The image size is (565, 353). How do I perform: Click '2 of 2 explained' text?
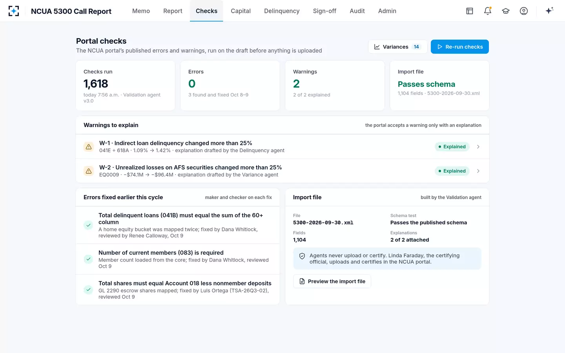point(312,95)
